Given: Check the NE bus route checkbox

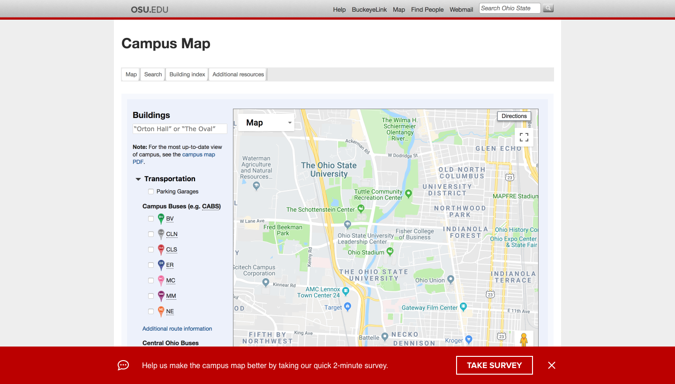Looking at the screenshot, I should pyautogui.click(x=151, y=311).
